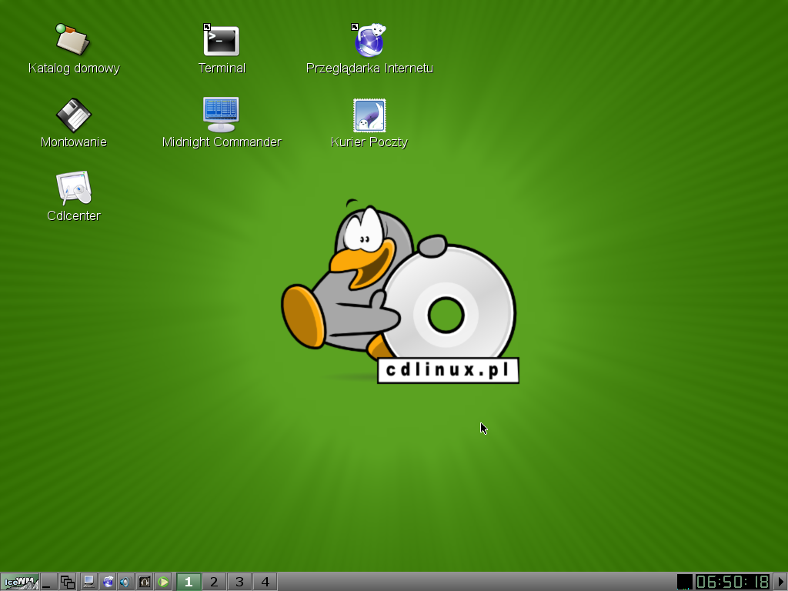Open the IceWM start menu

pos(19,582)
